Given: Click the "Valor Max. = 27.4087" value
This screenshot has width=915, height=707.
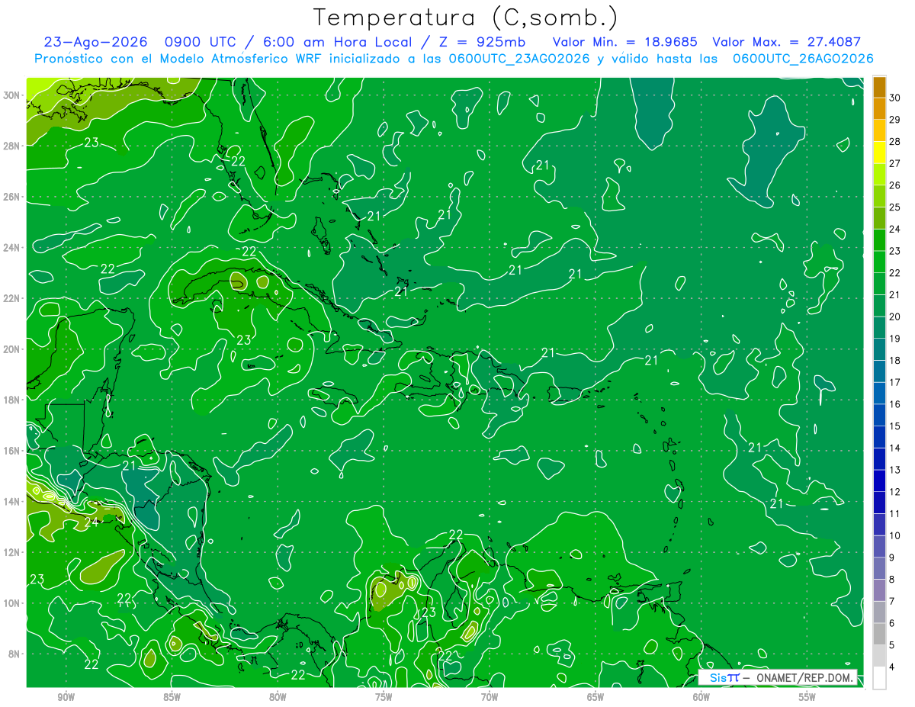Looking at the screenshot, I should 786,43.
